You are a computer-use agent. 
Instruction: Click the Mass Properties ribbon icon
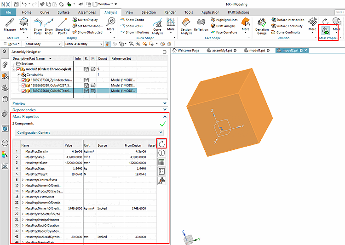(x=325, y=30)
